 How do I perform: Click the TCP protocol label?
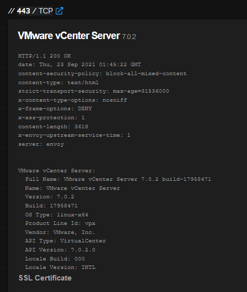tap(46, 11)
